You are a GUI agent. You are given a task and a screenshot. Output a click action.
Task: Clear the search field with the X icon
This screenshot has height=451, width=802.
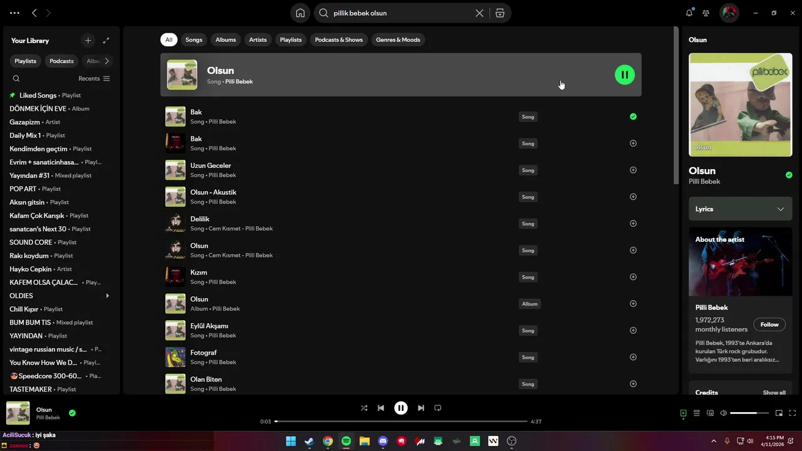479,13
